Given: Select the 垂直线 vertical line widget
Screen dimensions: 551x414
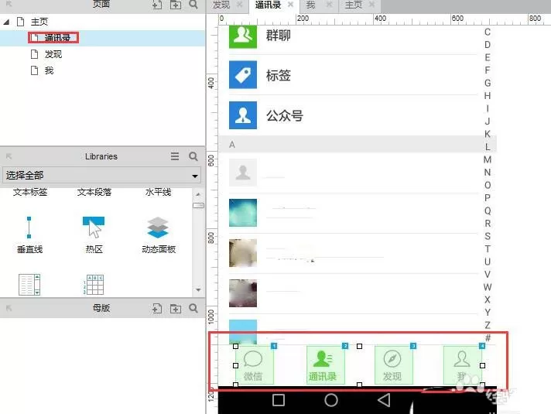Looking at the screenshot, I should pos(29,234).
